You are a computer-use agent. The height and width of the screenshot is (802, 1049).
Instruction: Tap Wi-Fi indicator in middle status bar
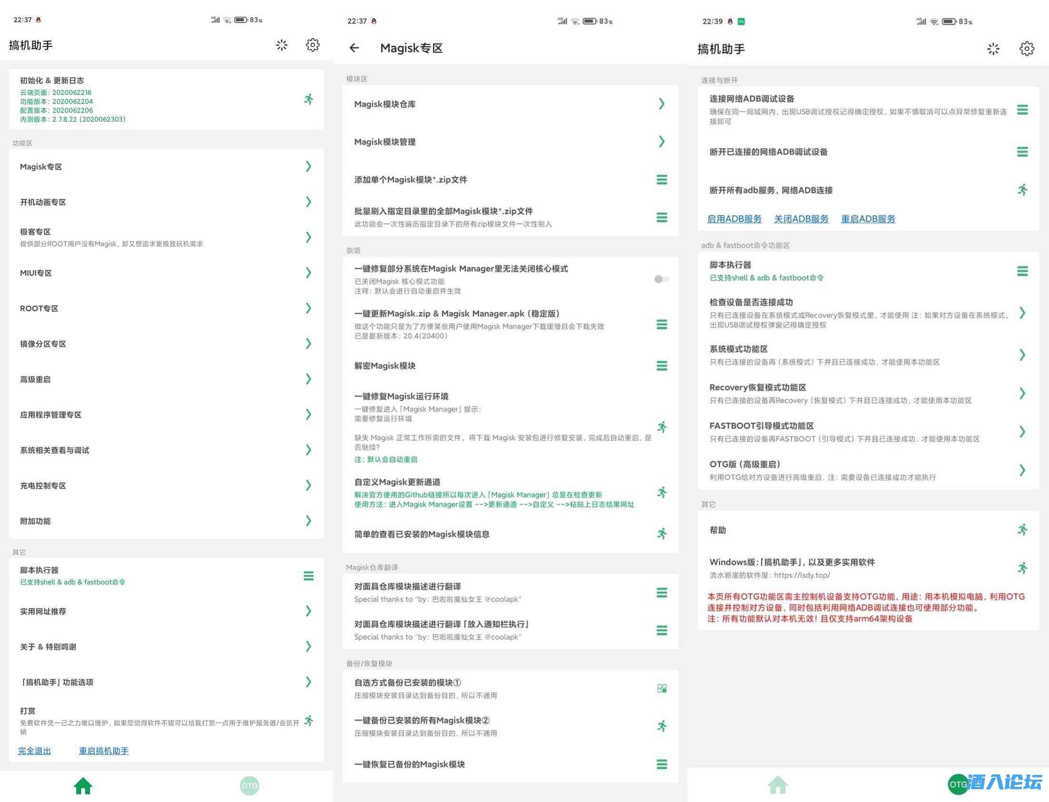point(575,21)
